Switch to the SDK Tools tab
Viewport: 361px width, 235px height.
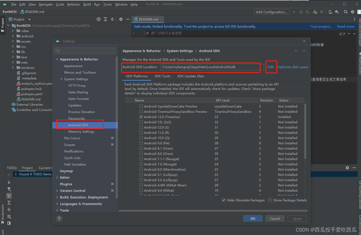162,76
